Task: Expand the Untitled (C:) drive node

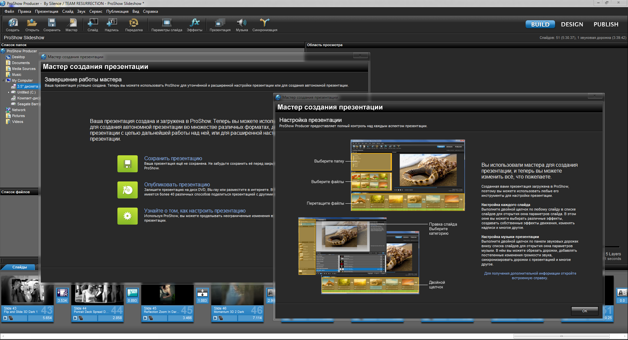Action: [9, 93]
